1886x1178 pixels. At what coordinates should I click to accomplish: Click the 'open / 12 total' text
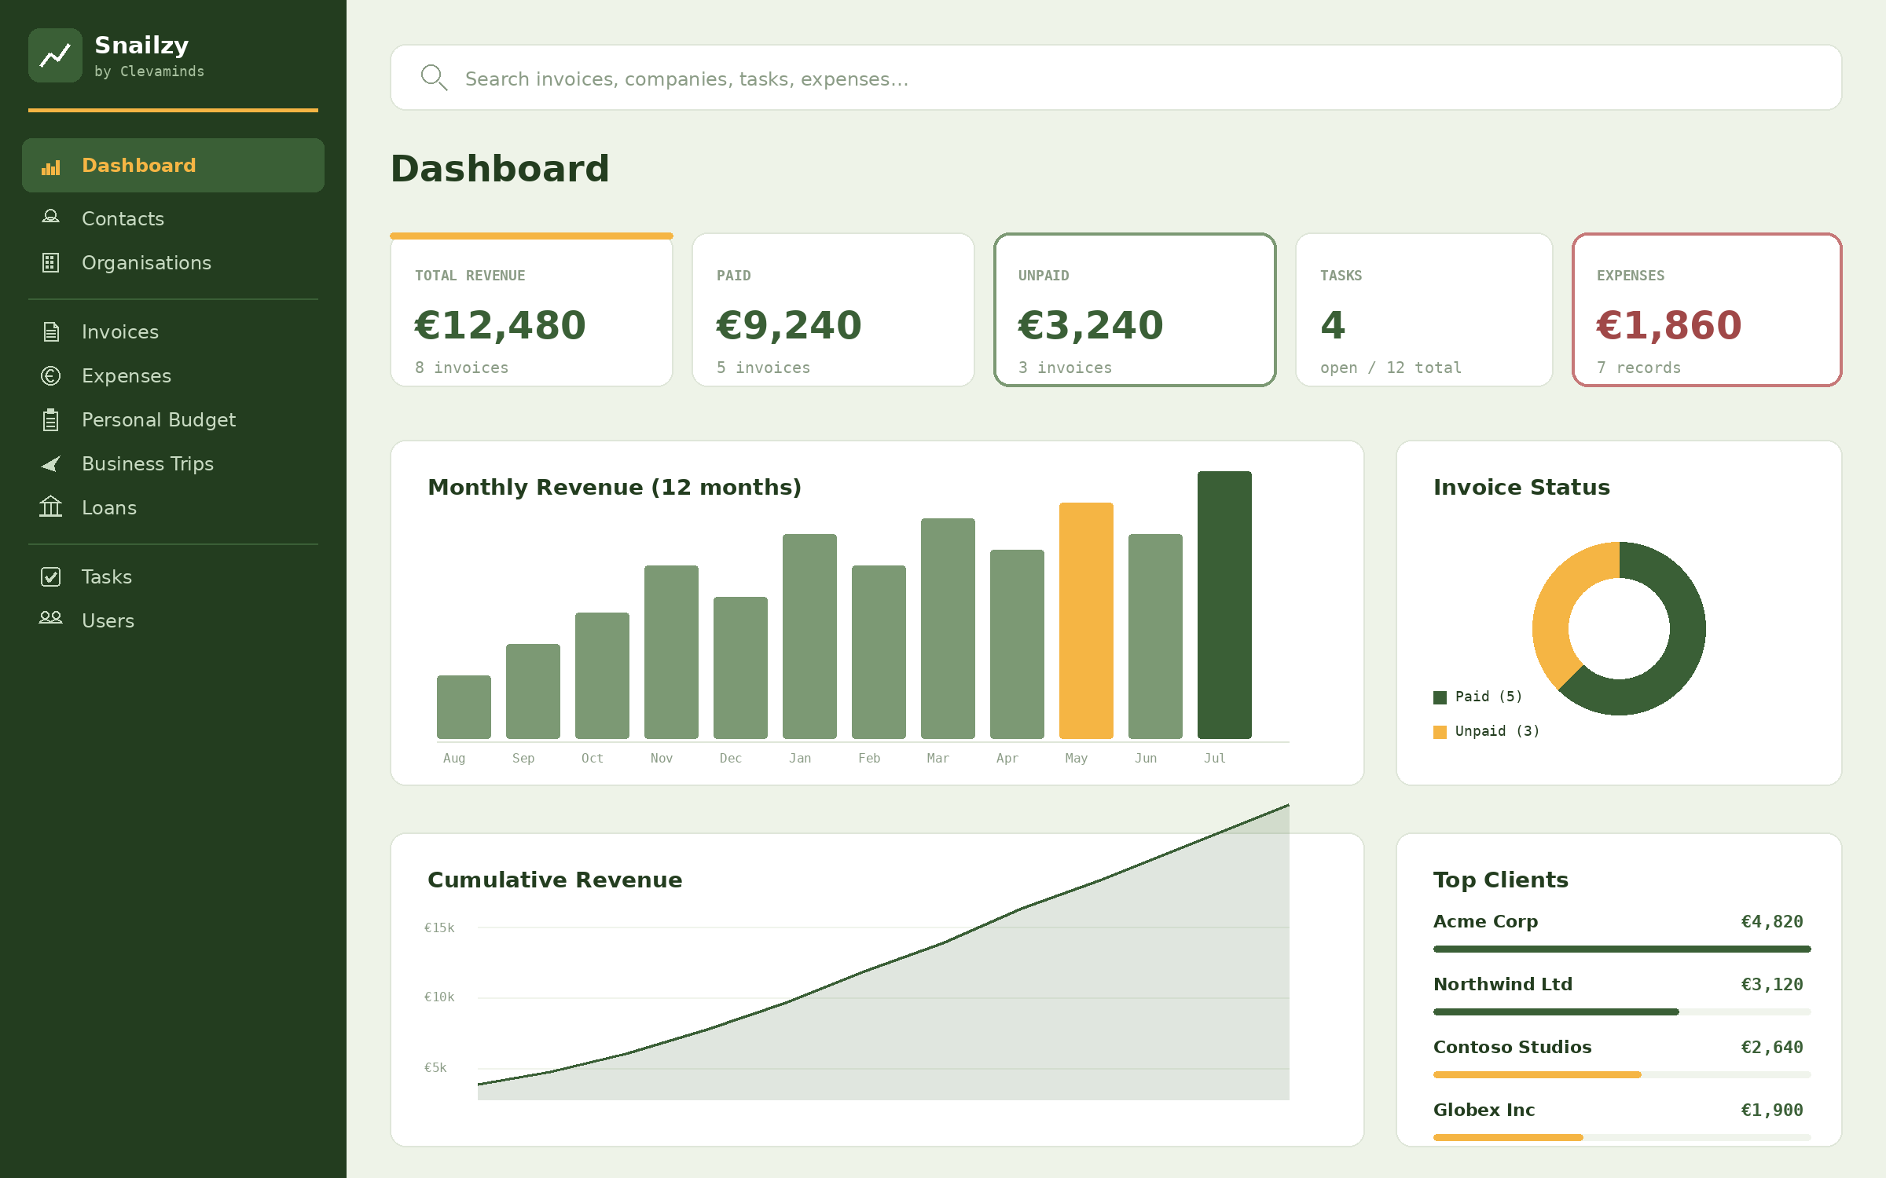point(1390,368)
